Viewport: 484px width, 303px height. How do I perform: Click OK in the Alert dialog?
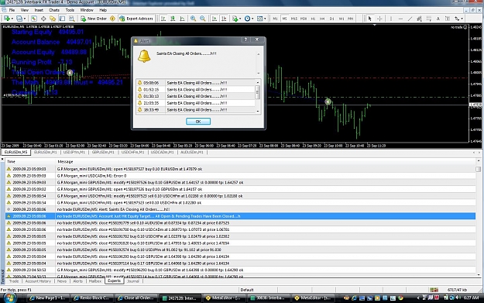[198, 122]
